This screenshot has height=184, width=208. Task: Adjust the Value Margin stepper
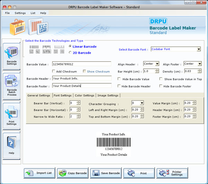pos(194,103)
